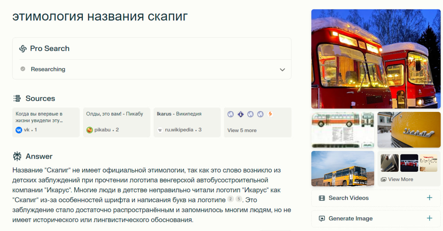Click the plus next to Search Videos
Screen dimensions: 443x231
point(430,198)
